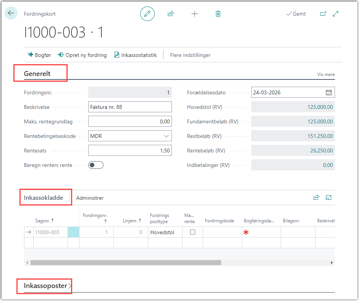Click the back arrow button
This screenshot has width=359, height=301.
click(x=11, y=13)
